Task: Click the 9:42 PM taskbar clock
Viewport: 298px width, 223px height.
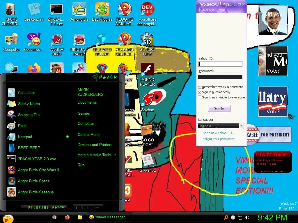Action: (272, 217)
